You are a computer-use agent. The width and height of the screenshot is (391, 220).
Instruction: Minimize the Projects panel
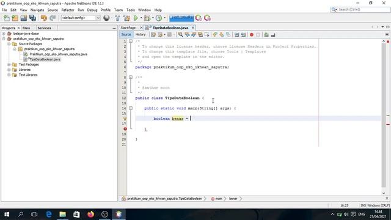[x=114, y=28]
